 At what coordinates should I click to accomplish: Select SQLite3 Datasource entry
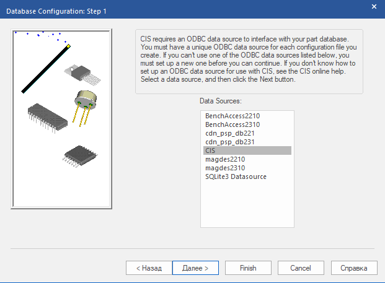[235, 176]
